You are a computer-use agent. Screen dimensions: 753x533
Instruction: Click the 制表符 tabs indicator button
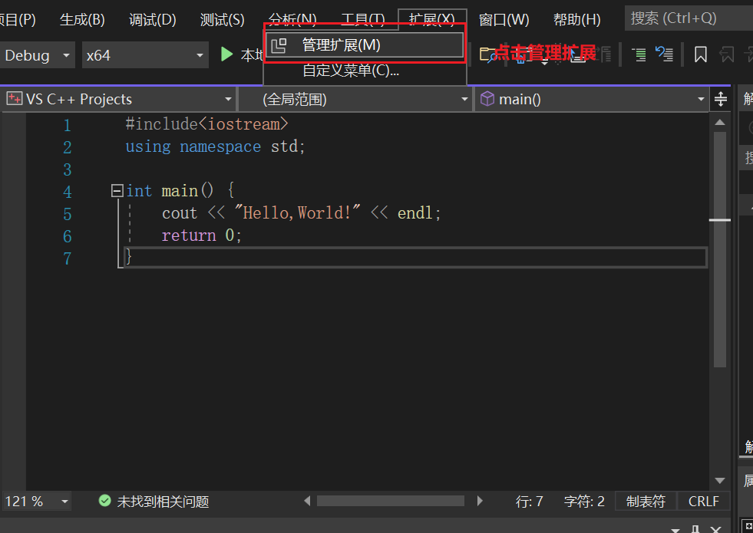click(x=646, y=502)
